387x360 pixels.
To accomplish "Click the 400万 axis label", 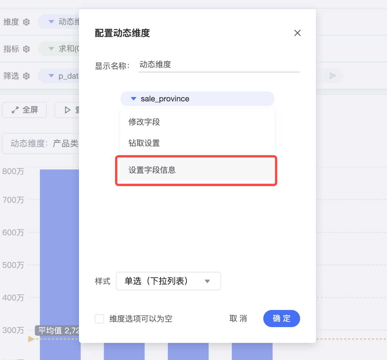I will [13, 297].
